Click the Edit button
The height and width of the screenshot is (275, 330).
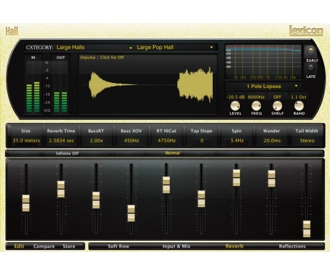click(19, 246)
